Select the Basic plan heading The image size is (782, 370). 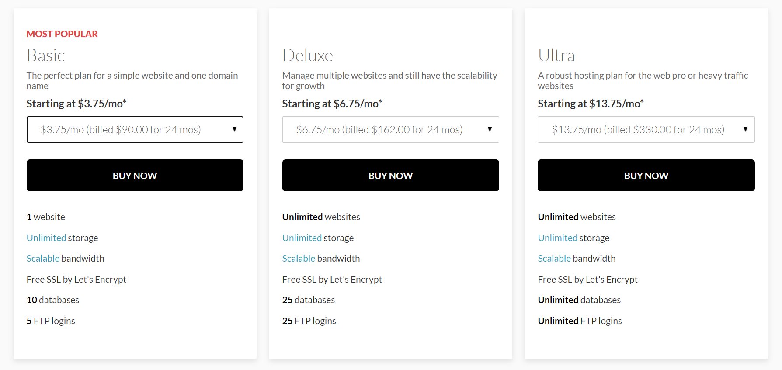[45, 55]
